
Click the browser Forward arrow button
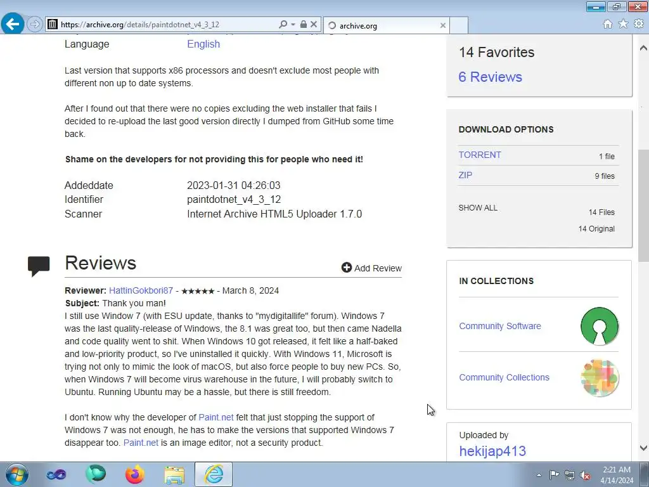tap(35, 24)
